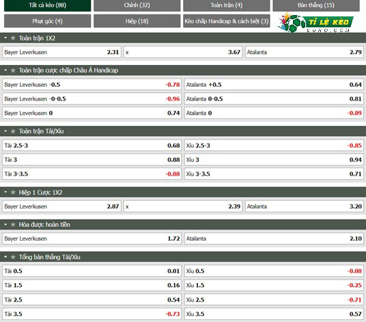The width and height of the screenshot is (366, 322).
Task: Select the Phạt góc (4) tab
Action: point(47,21)
